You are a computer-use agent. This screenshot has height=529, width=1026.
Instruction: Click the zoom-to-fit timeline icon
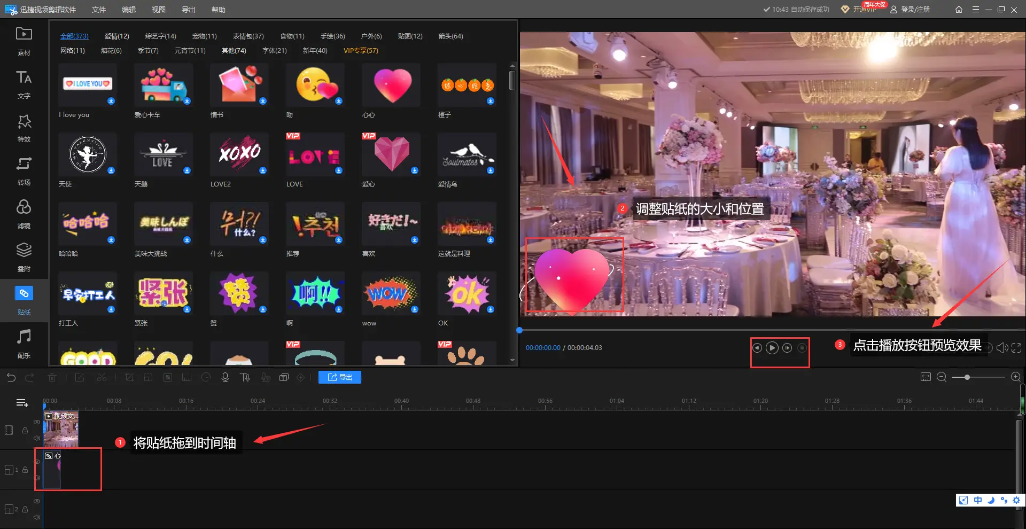point(926,377)
